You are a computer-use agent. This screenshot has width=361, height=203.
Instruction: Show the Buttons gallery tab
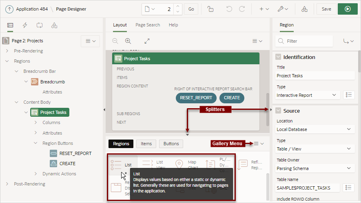pos(171,144)
